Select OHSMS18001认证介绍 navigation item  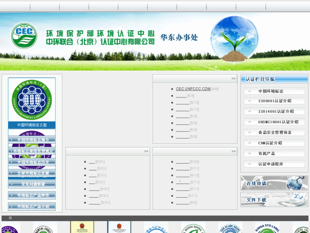tap(275, 122)
